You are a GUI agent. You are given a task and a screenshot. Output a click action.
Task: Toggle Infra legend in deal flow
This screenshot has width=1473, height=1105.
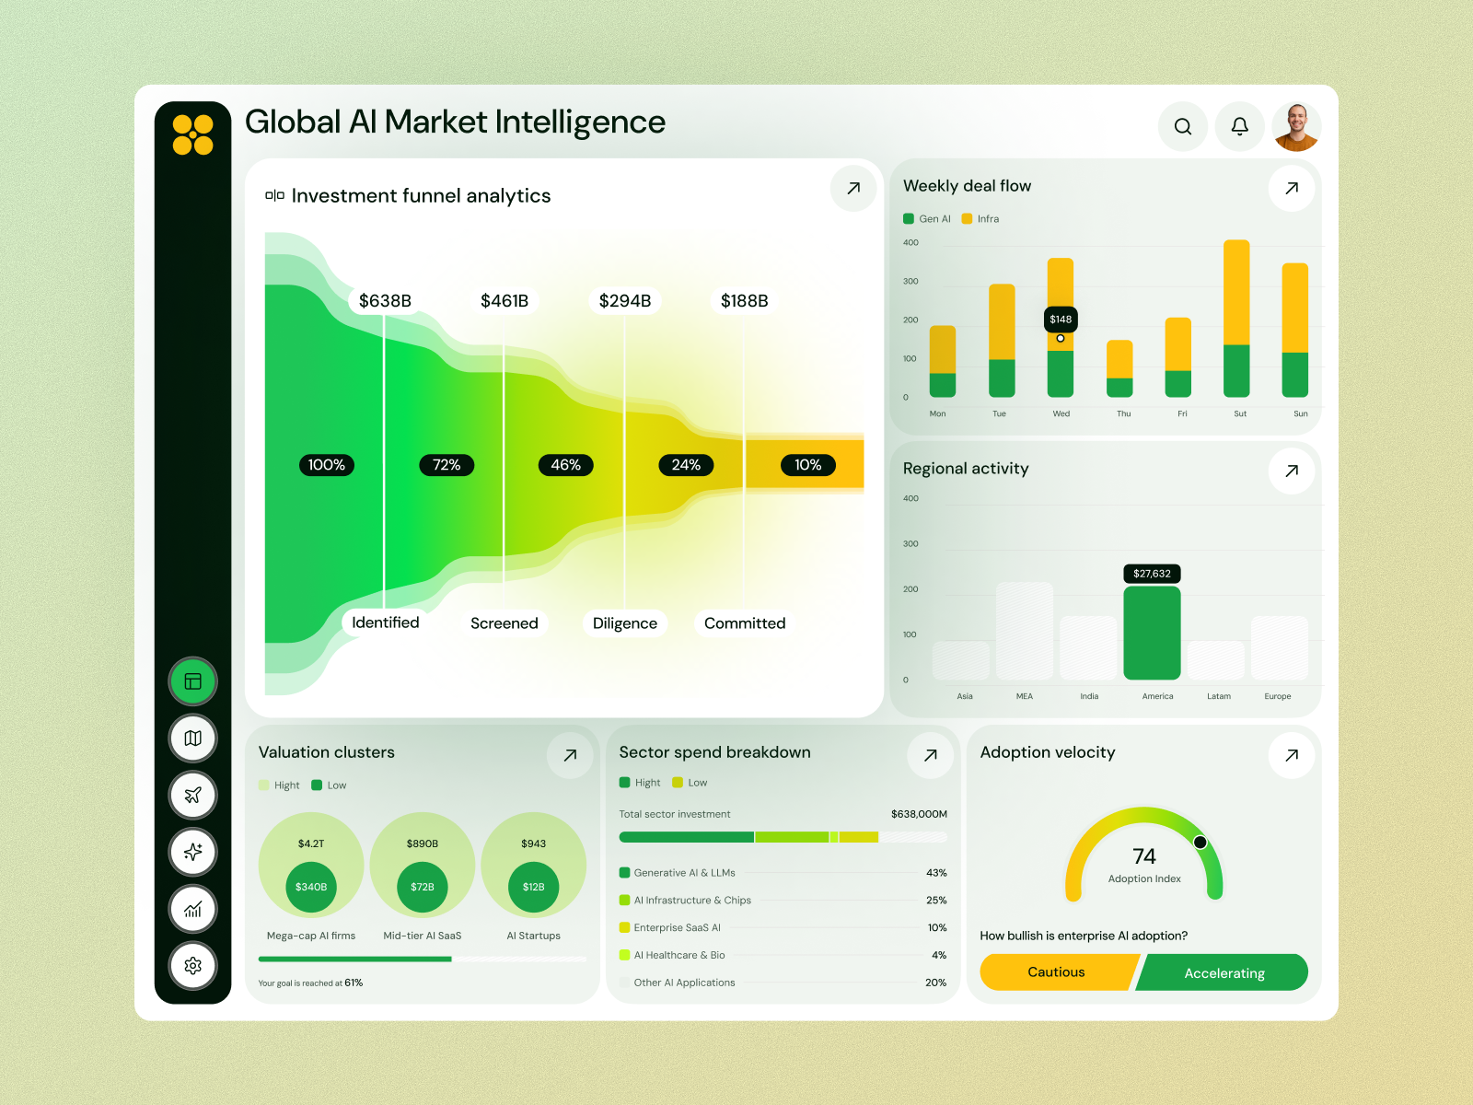(x=980, y=219)
